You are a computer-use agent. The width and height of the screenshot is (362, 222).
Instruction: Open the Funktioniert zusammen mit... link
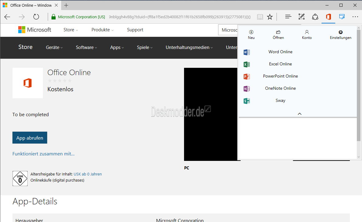click(x=44, y=154)
